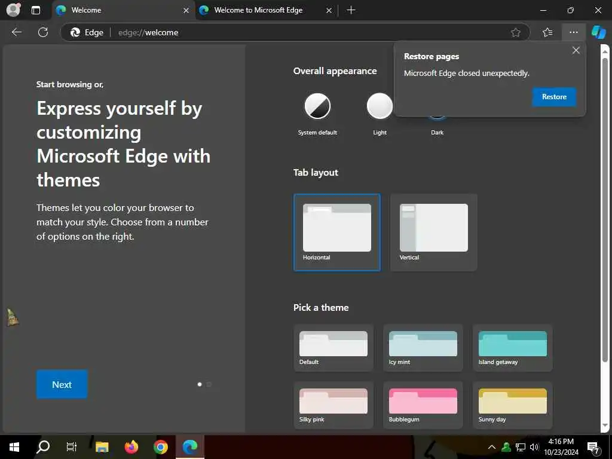
Task: Open the notification center icon
Action: (593, 448)
